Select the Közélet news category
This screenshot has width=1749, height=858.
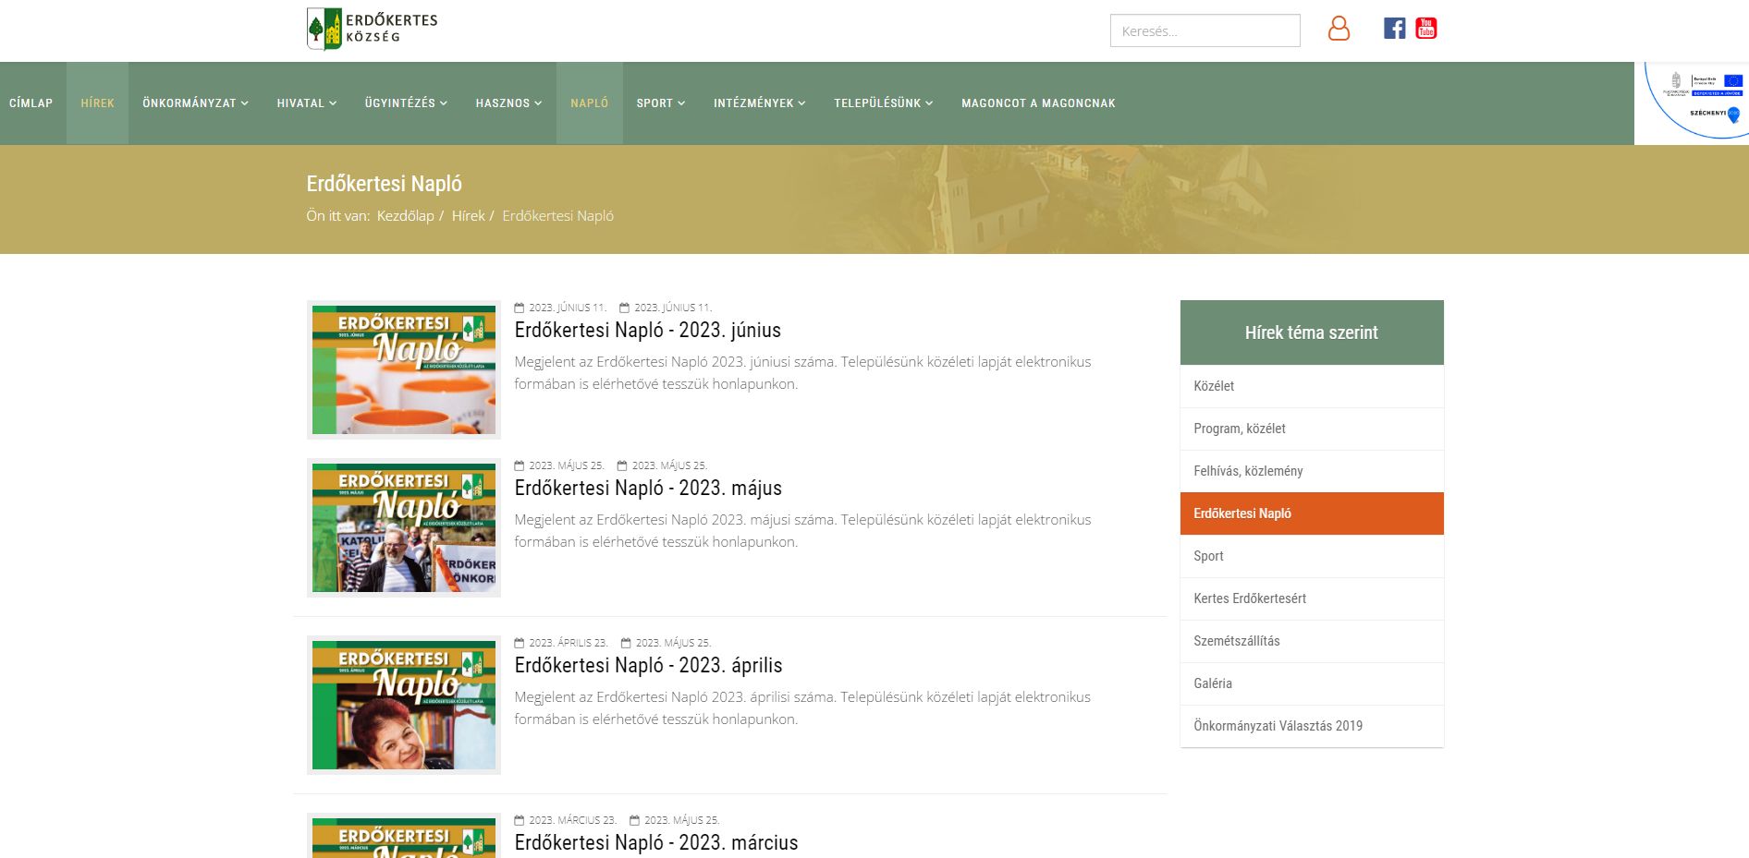point(1312,386)
